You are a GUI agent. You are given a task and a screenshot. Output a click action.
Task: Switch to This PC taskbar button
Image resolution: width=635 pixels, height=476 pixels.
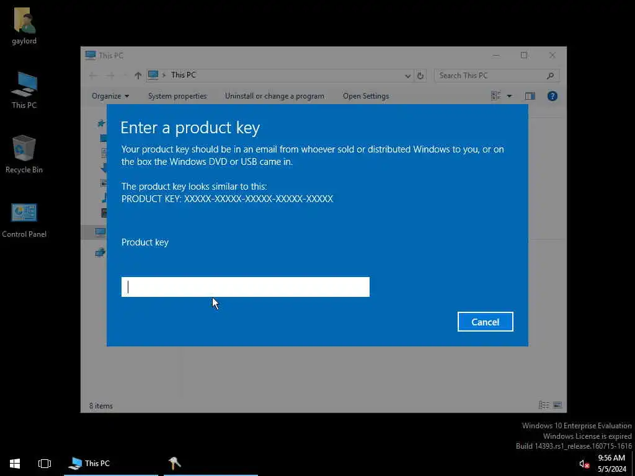pos(111,464)
